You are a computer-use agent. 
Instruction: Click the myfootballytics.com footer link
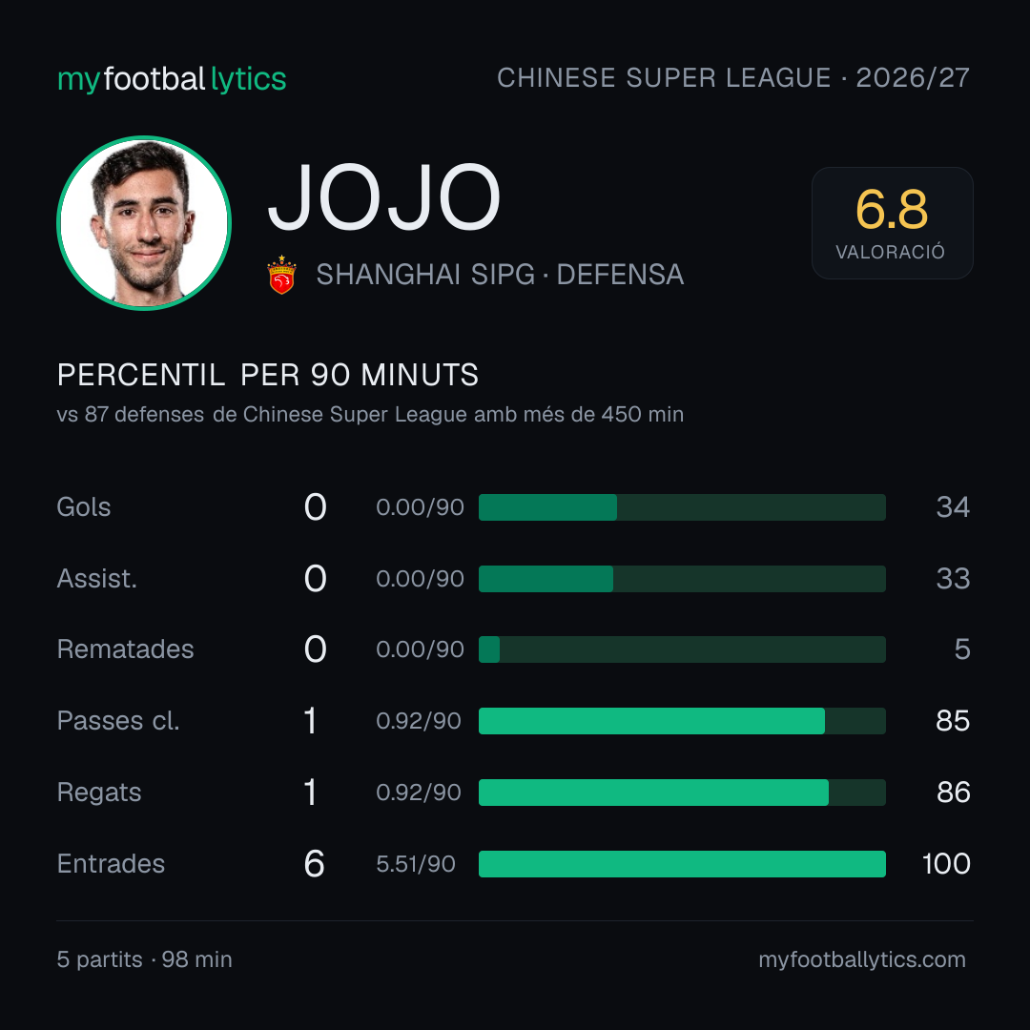[x=862, y=959]
